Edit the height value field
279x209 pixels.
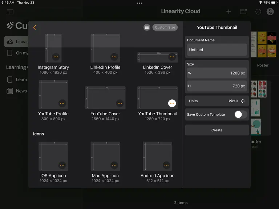point(217,86)
